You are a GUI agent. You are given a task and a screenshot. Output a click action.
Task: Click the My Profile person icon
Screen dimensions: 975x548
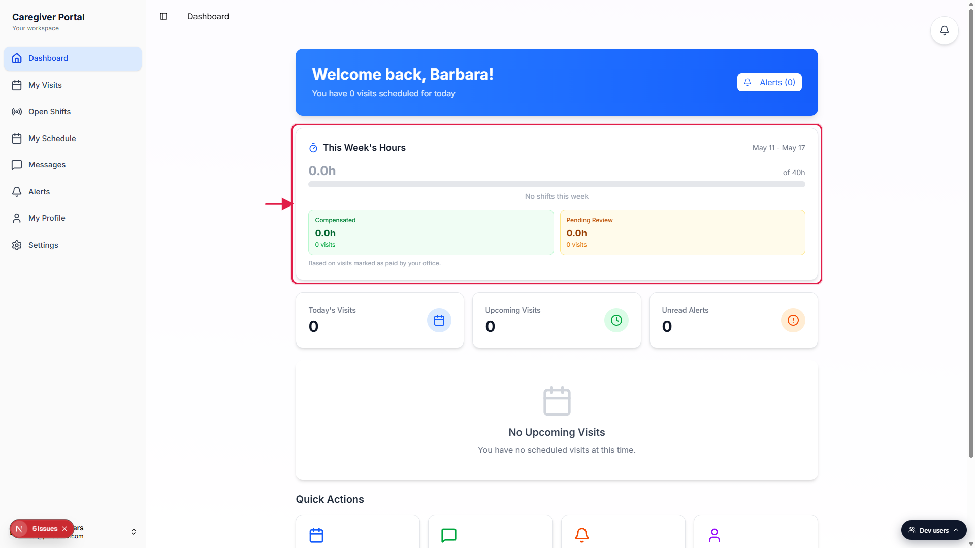(17, 218)
